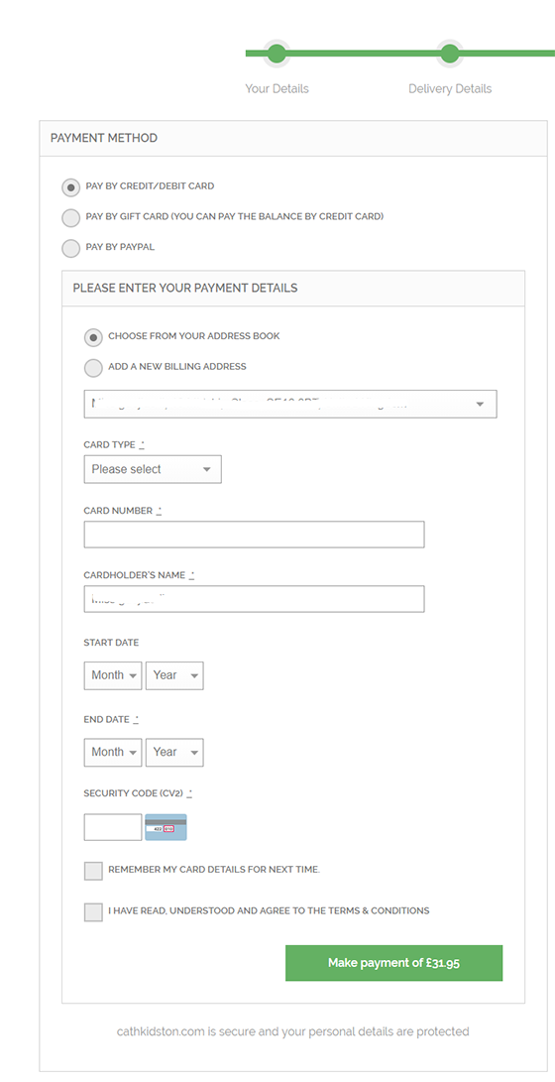Open the Start Date Month dropdown

113,675
